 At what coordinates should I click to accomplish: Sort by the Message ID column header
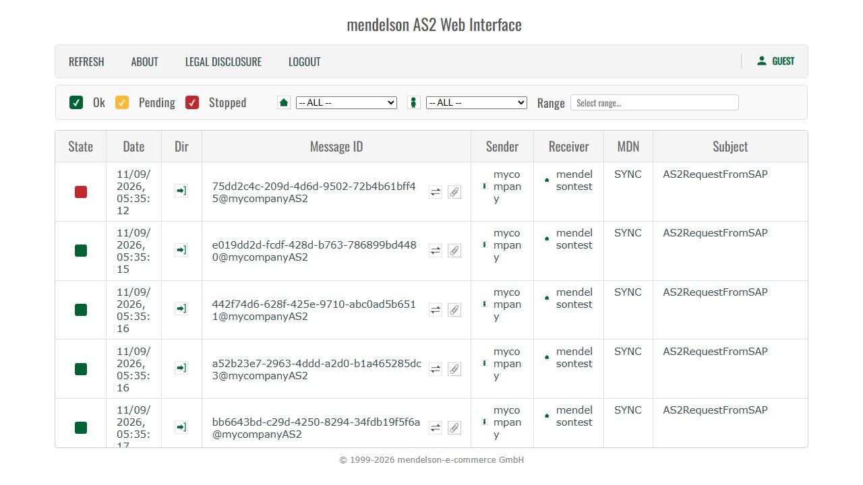click(x=336, y=146)
